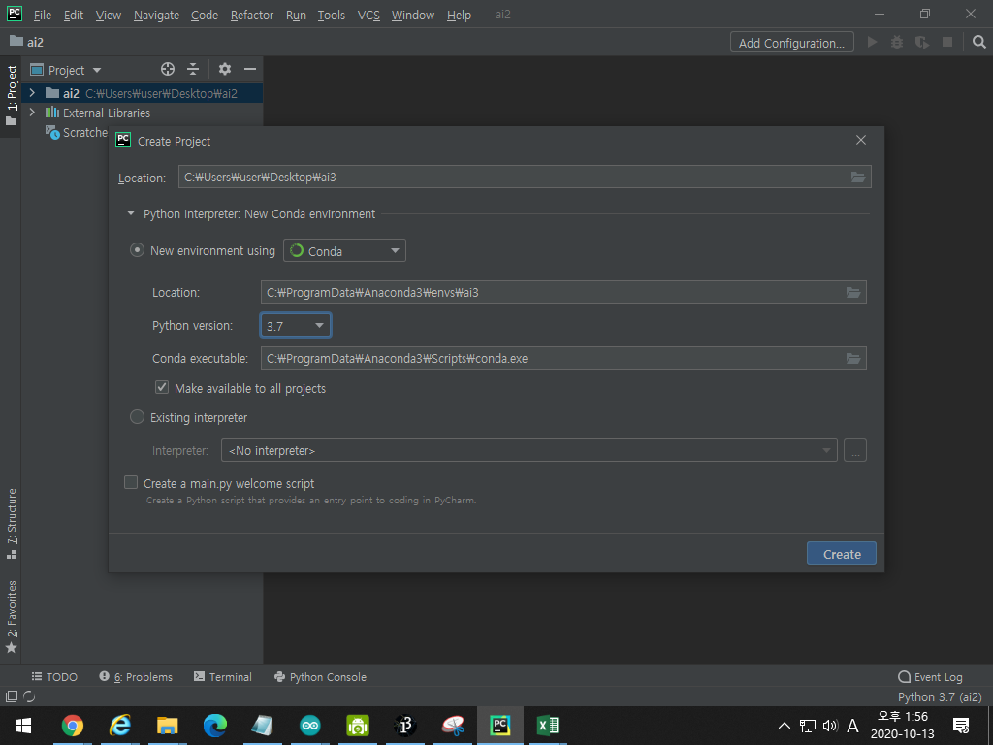
Task: Open the No interpreter dropdown
Action: (529, 450)
